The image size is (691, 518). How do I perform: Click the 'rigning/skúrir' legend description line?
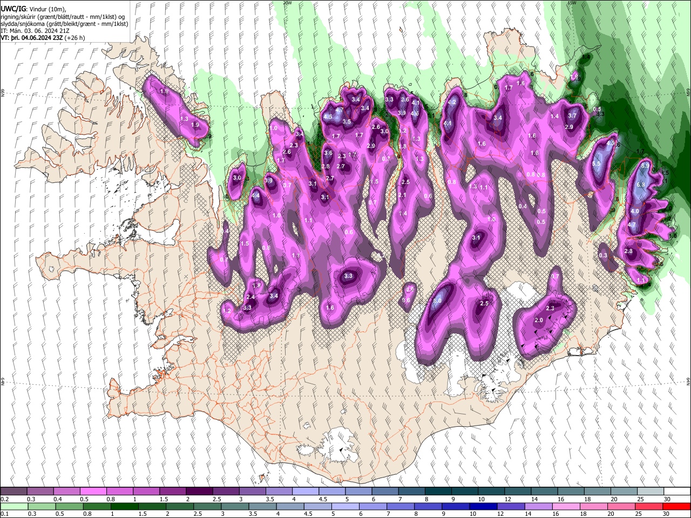point(63,16)
